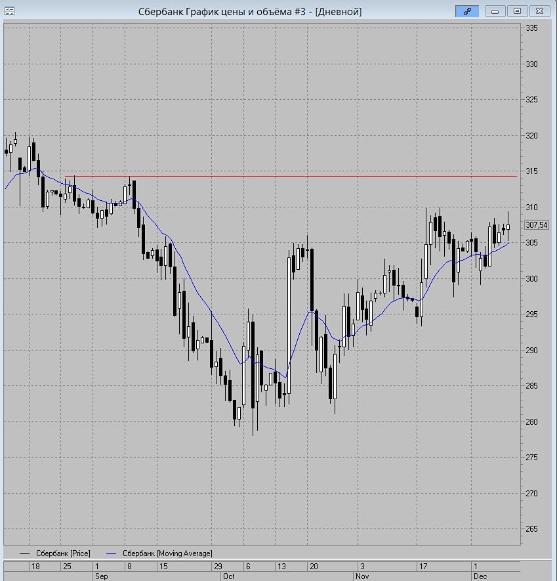This screenshot has height=581, width=557.
Task: Click the 265 price axis label
Action: tap(531, 528)
